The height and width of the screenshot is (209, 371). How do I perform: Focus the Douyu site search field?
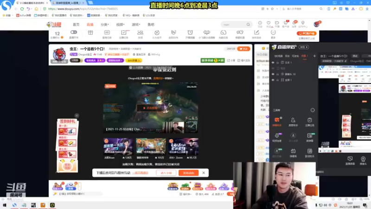[234, 25]
